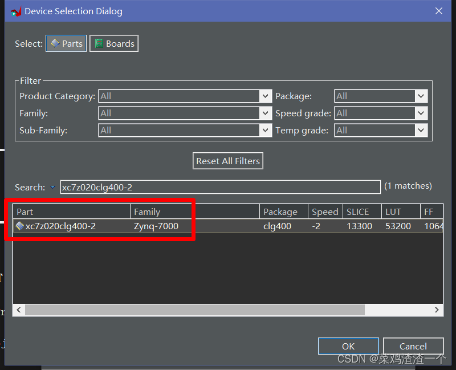Screen dimensions: 456x370
Task: Click the scroll right arrow of parts table
Action: pos(437,310)
